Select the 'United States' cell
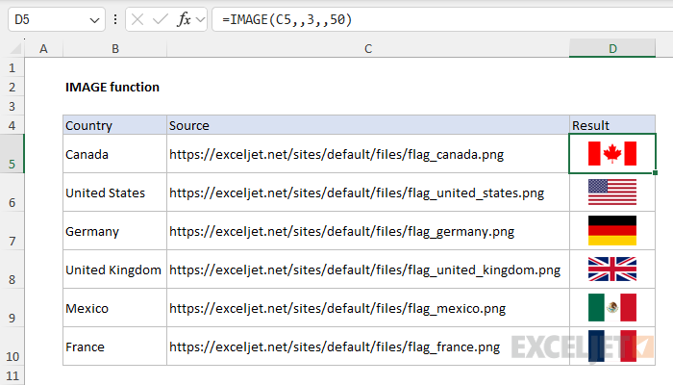 point(114,192)
